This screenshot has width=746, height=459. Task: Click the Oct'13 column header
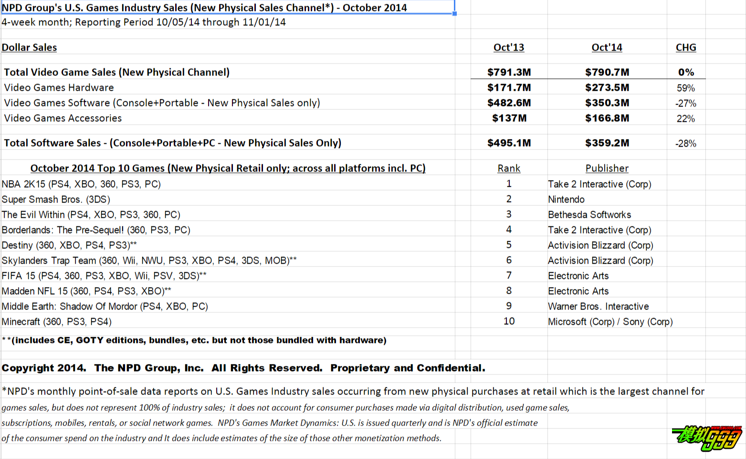(509, 47)
